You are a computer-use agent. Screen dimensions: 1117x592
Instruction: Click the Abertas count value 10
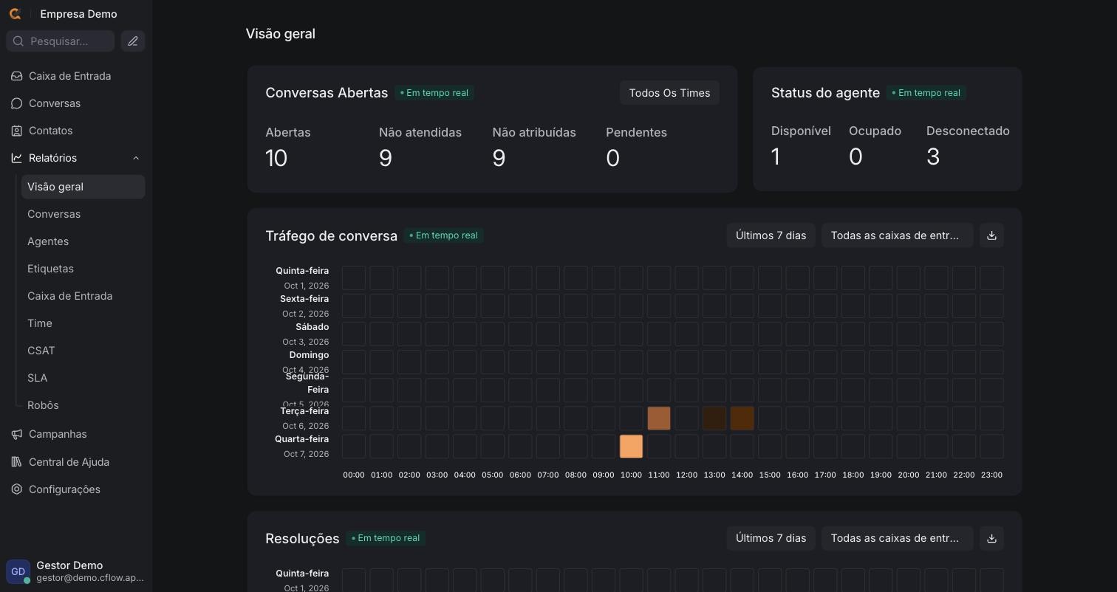pos(276,158)
